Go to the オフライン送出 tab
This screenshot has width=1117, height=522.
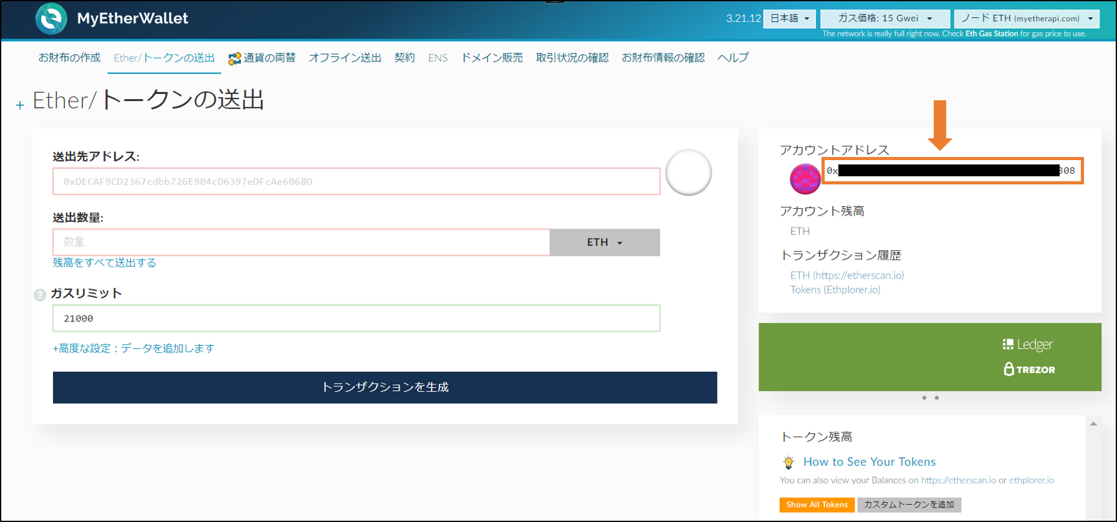[x=345, y=58]
